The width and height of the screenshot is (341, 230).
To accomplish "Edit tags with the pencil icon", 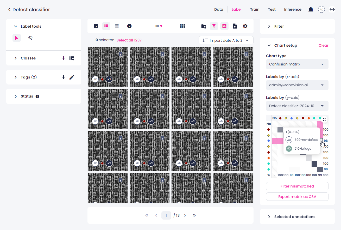I will pyautogui.click(x=72, y=77).
